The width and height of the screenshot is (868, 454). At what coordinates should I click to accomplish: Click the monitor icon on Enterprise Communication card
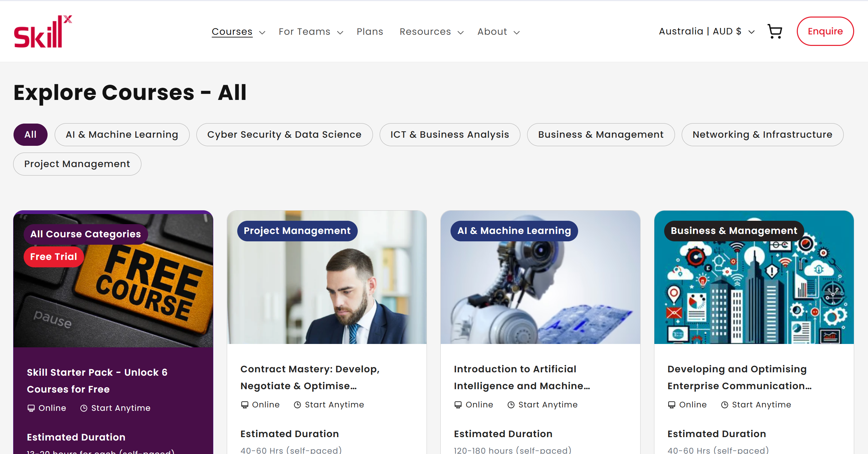click(672, 405)
